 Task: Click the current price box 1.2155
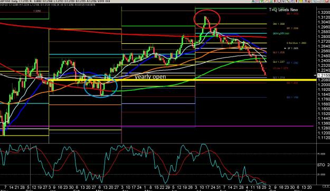(x=324, y=75)
